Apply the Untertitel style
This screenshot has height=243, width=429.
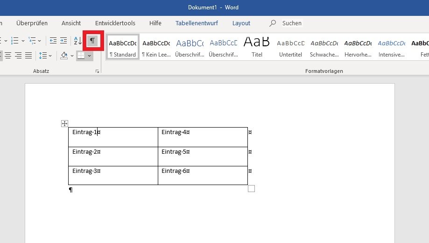pos(290,47)
